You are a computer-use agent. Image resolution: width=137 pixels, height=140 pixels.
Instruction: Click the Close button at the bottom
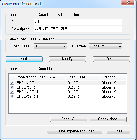pyautogui.click(x=118, y=131)
